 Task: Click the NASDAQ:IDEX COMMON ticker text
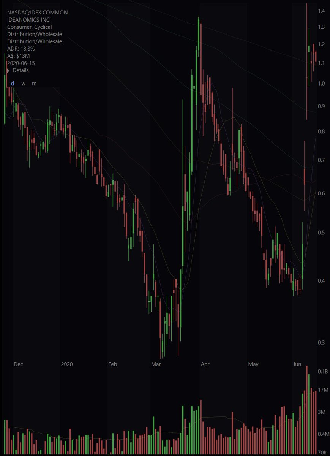point(38,13)
